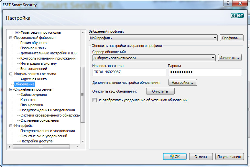
Task: Select 'Системные обновления' tree item
Action: (x=40, y=120)
